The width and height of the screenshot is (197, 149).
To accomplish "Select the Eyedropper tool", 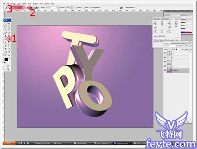I will (x=9, y=52).
